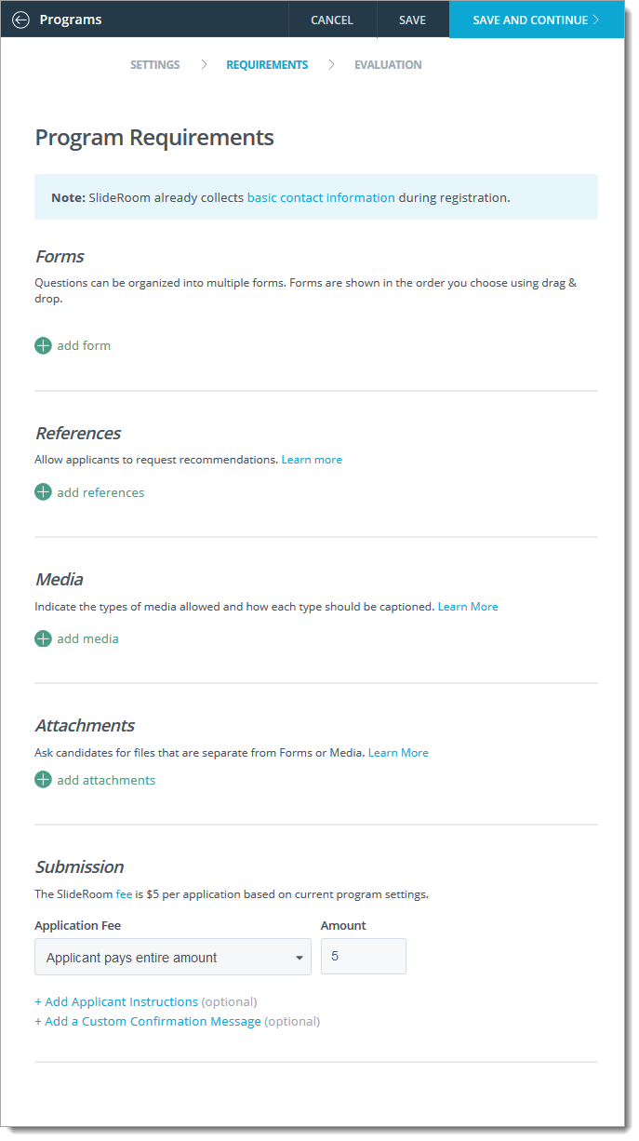This screenshot has width=639, height=1141.
Task: Click the plus icon next to add references
Action: click(43, 492)
